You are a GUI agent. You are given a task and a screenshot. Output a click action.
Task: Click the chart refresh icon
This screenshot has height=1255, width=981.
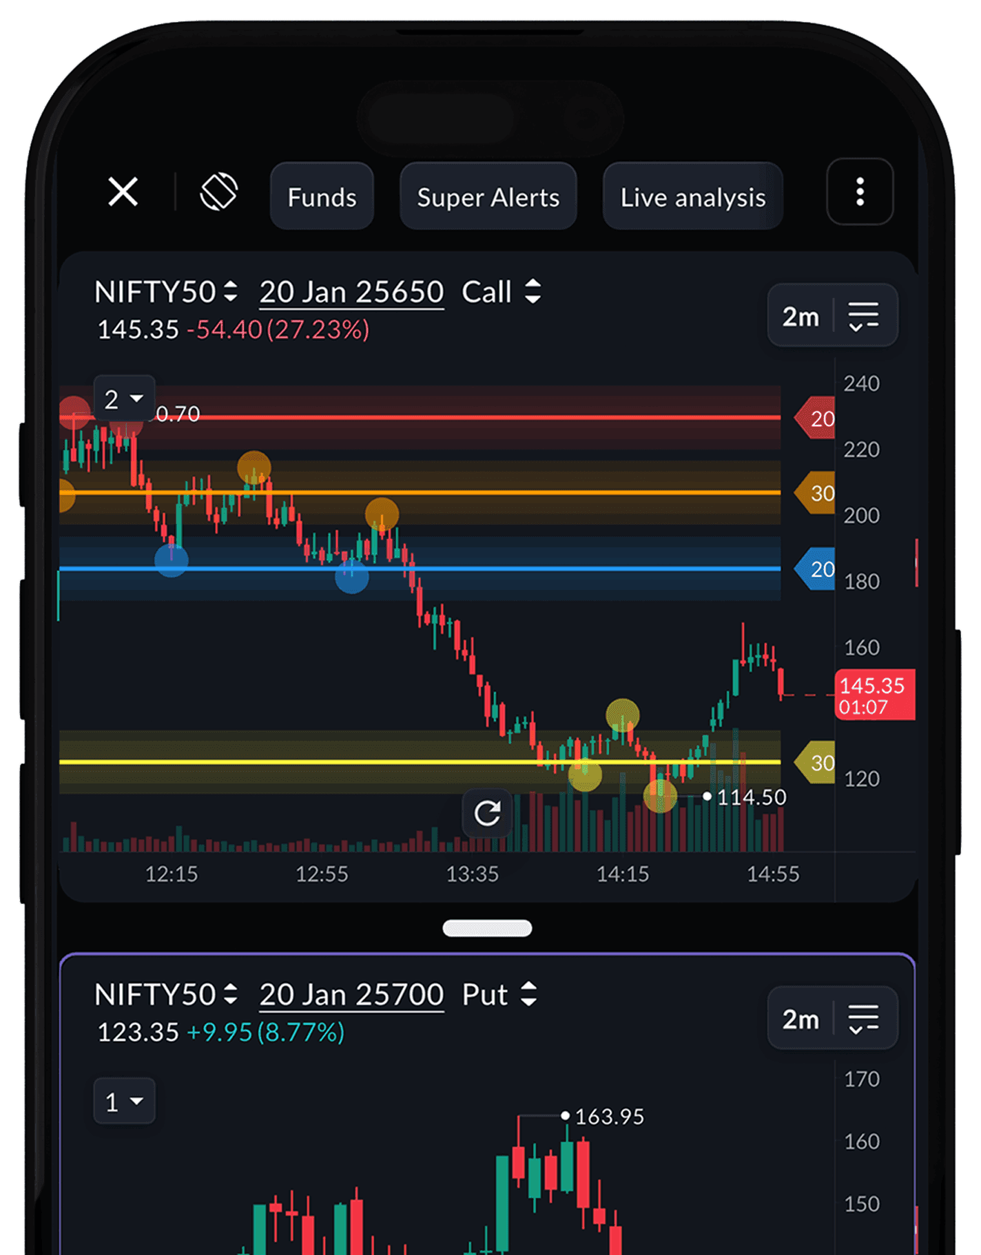click(487, 813)
